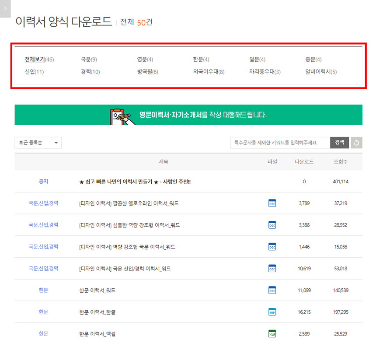Click the DOC file icon for 깔끔한 옐로우라인 이력서
The height and width of the screenshot is (343, 376).
[x=272, y=203]
